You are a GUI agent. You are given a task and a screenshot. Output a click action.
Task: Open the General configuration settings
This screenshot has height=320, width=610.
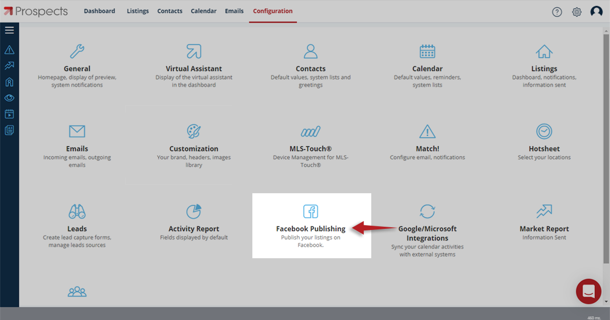(x=77, y=60)
